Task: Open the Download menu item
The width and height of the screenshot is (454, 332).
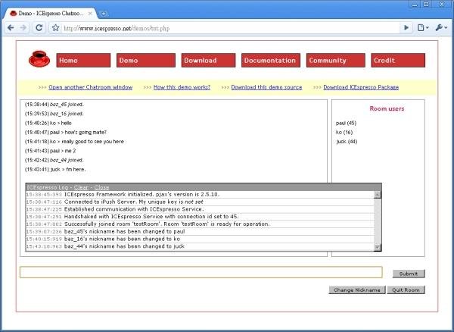Action: point(209,61)
